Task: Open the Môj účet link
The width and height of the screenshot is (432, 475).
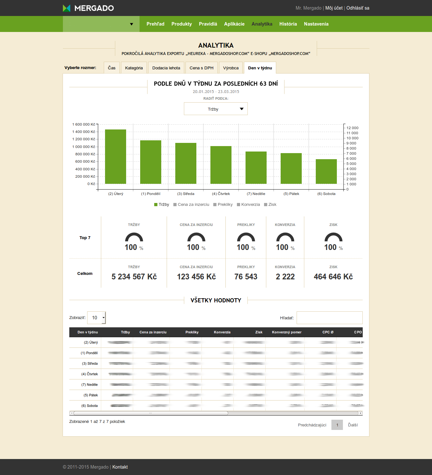Action: pyautogui.click(x=334, y=8)
